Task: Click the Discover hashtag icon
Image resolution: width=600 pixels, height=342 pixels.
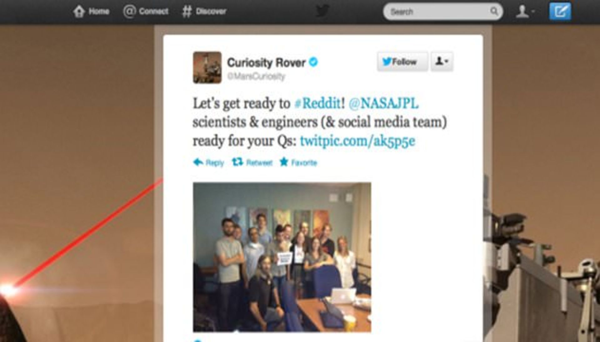Action: (x=187, y=12)
